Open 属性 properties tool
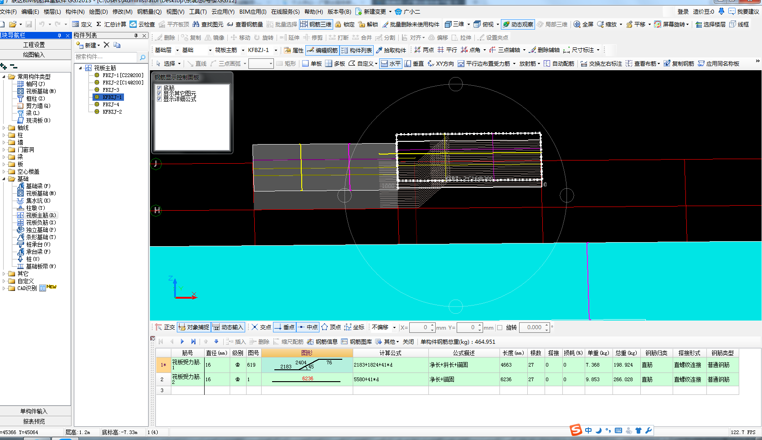This screenshot has width=762, height=440. coord(293,50)
